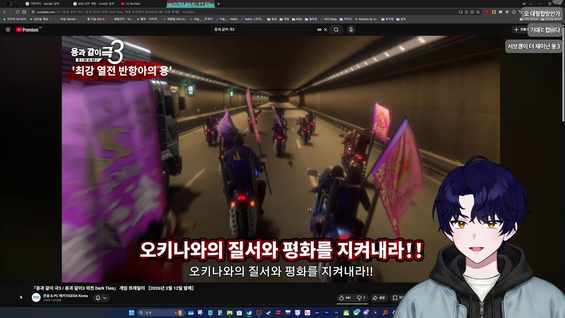This screenshot has height=318, width=565.
Task: Save the video with the bookmark button
Action: tap(397, 298)
